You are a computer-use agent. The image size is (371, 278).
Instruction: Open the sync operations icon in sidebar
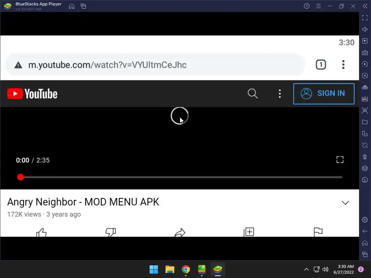365,76
